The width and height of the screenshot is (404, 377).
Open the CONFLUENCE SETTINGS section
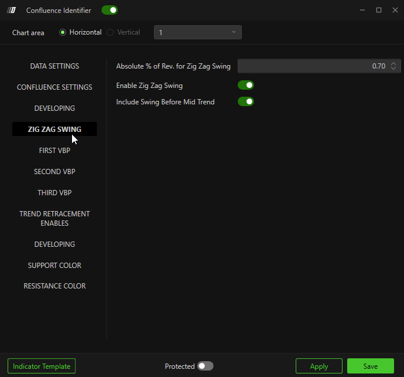pyautogui.click(x=54, y=87)
